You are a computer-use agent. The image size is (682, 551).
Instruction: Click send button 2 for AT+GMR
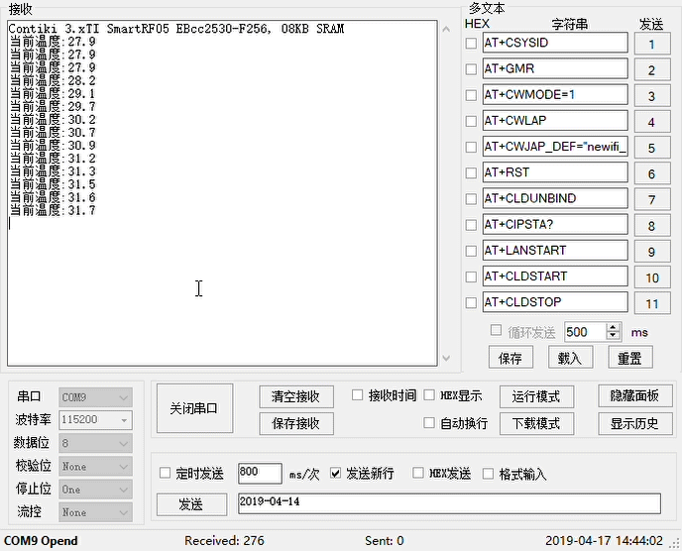coord(651,70)
